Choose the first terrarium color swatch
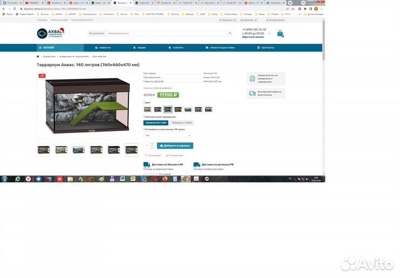Screen dimensions: 400x278 (148, 109)
